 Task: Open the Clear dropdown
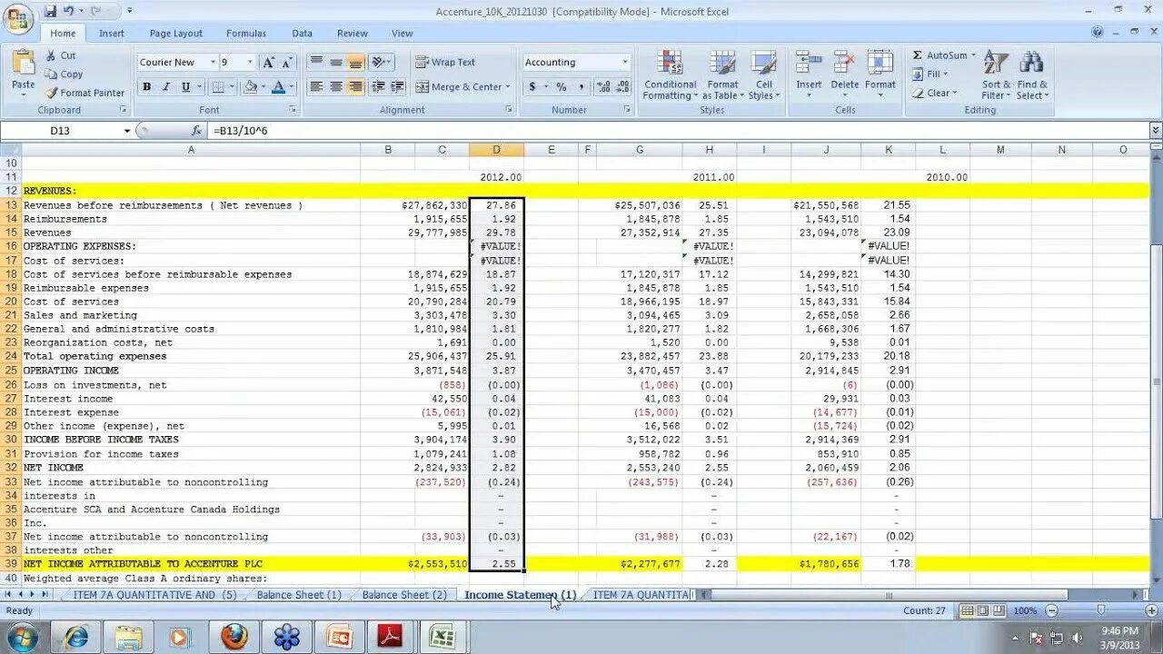pyautogui.click(x=934, y=93)
